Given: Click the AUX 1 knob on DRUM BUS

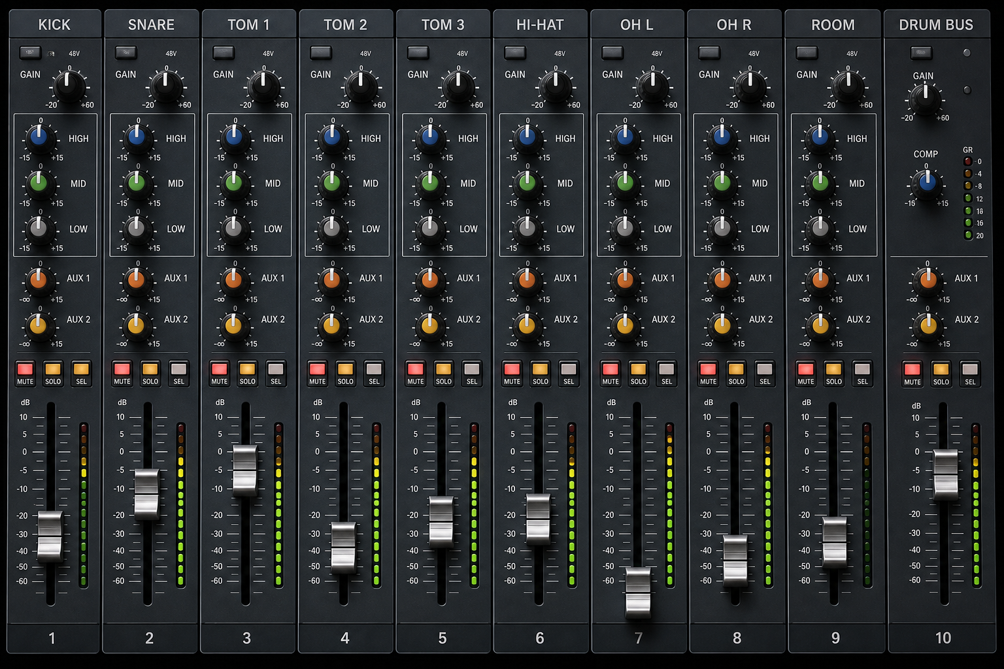Looking at the screenshot, I should (928, 281).
